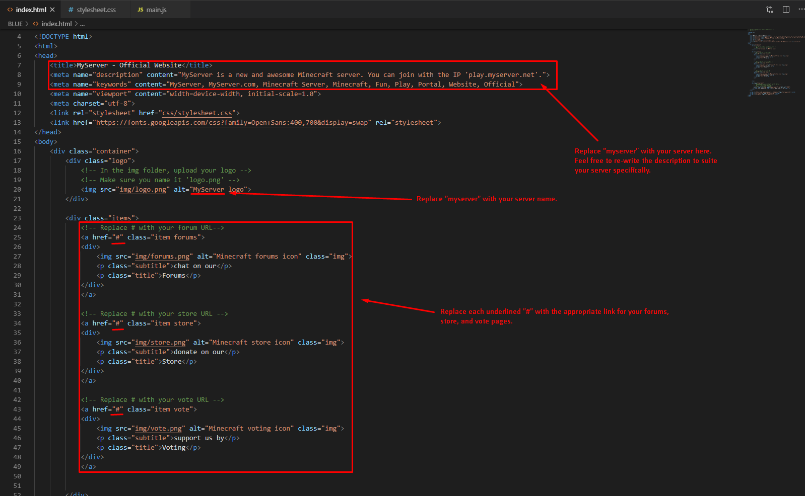Click line number 23 in the gutter

point(17,218)
